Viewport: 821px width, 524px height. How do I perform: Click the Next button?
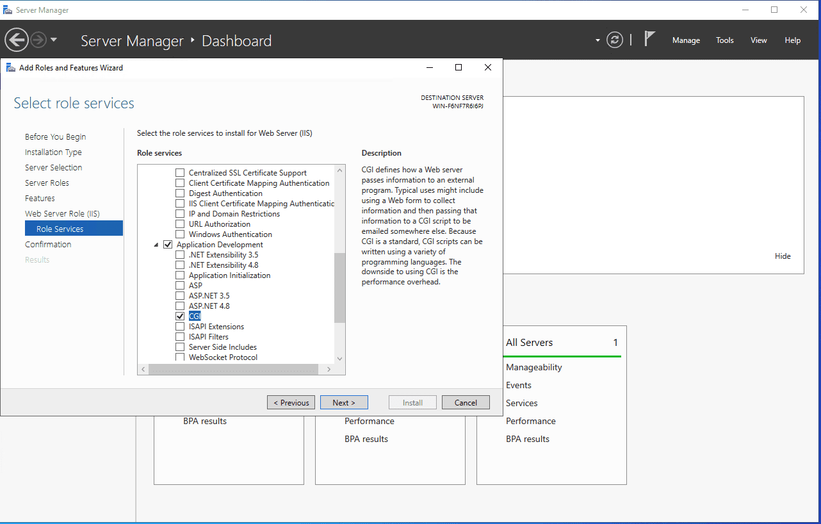coord(344,402)
